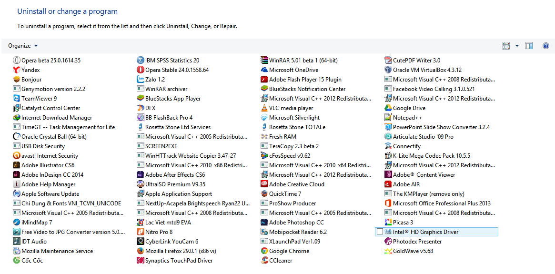The height and width of the screenshot is (274, 555).
Task: Click the Mozilla Firefox 29.0.1 icon
Action: 140,251
